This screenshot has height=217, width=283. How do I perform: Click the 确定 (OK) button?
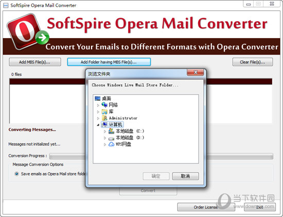tap(156, 176)
